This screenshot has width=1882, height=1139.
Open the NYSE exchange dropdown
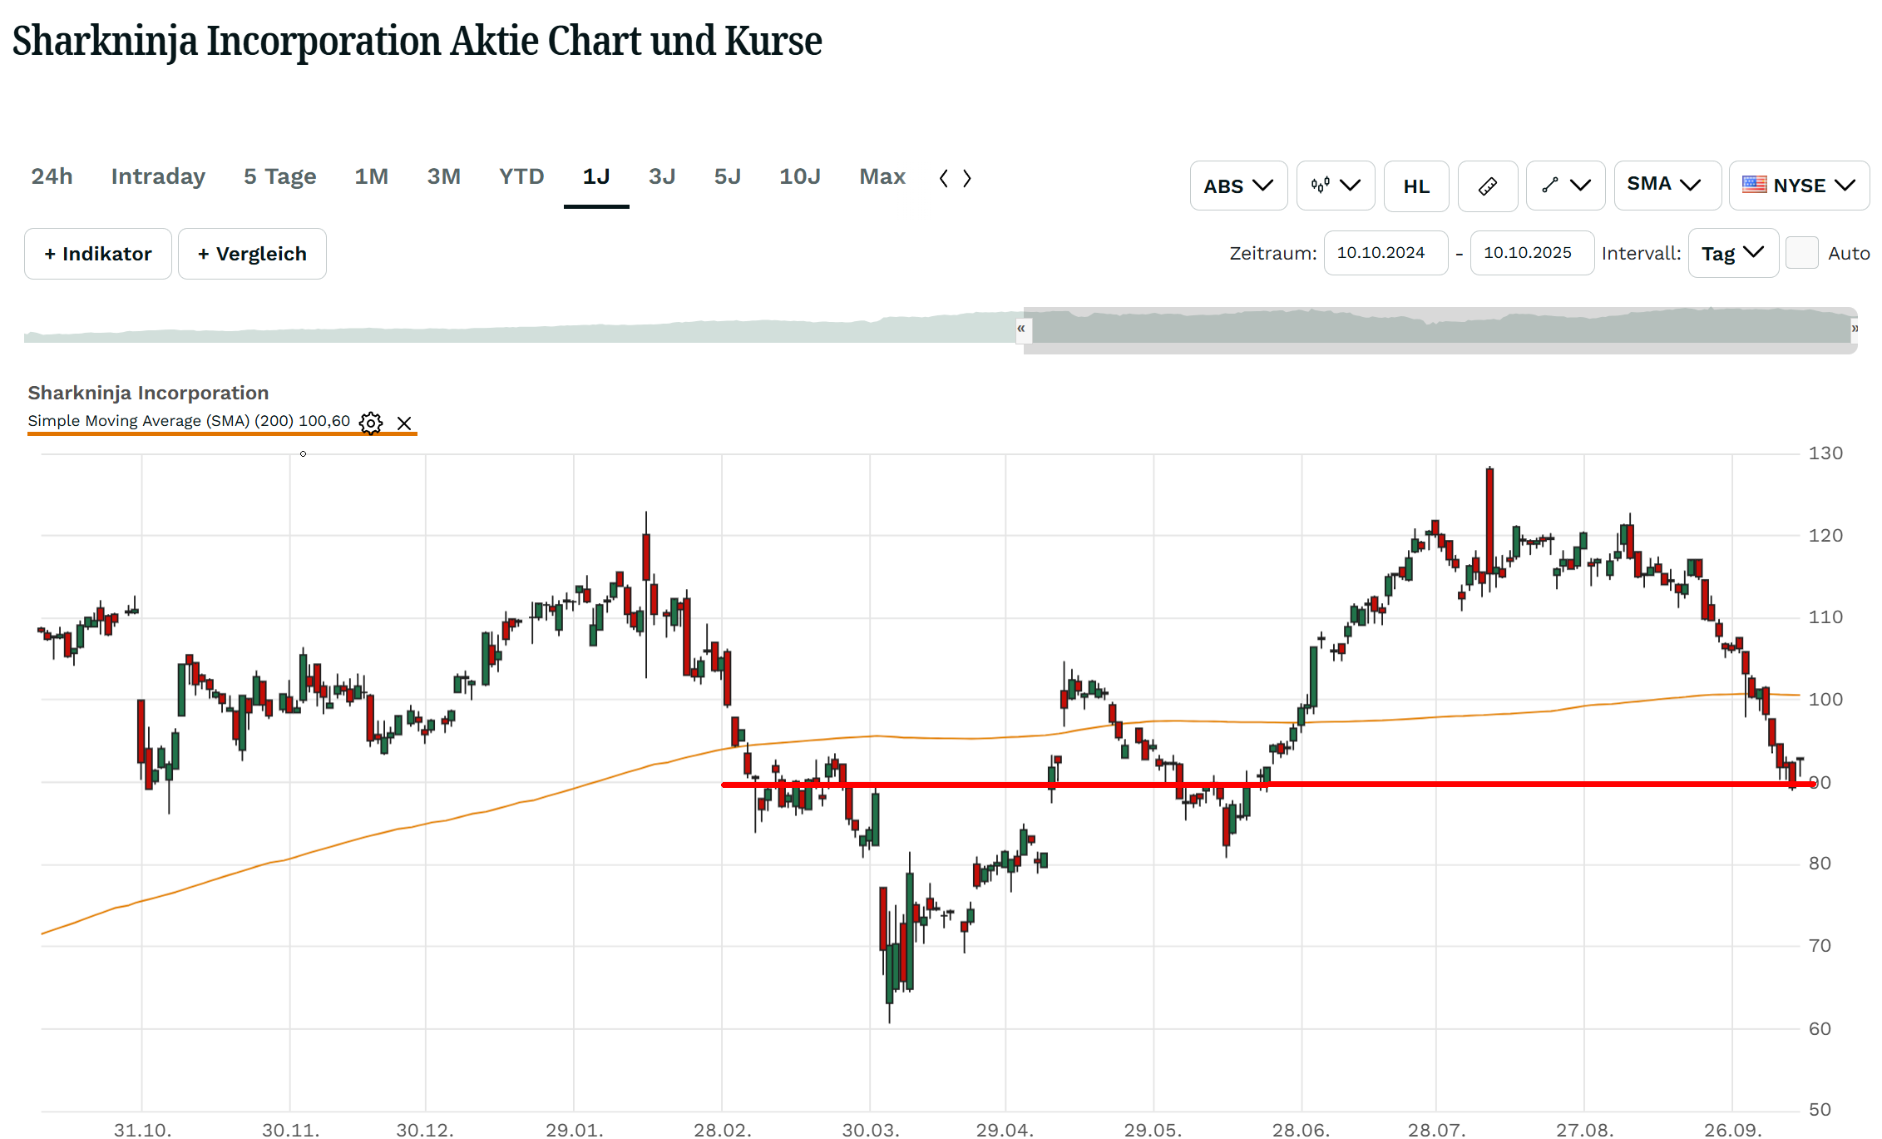click(1799, 186)
